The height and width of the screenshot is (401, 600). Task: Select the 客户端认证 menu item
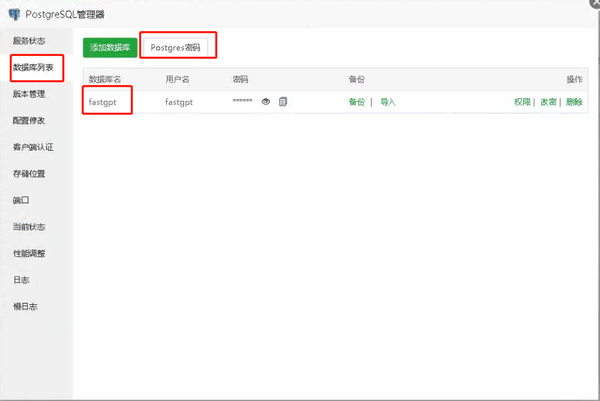point(33,147)
